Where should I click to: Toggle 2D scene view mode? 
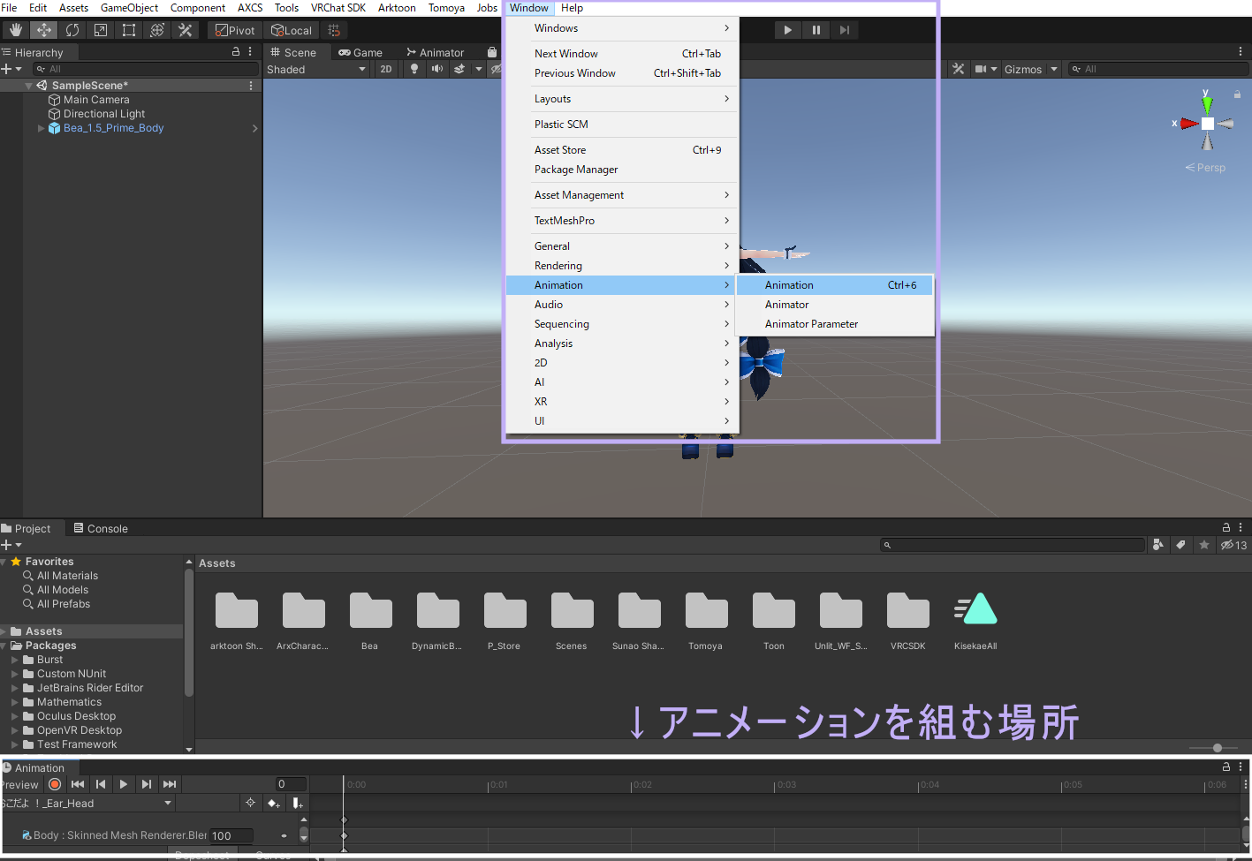[x=386, y=69]
